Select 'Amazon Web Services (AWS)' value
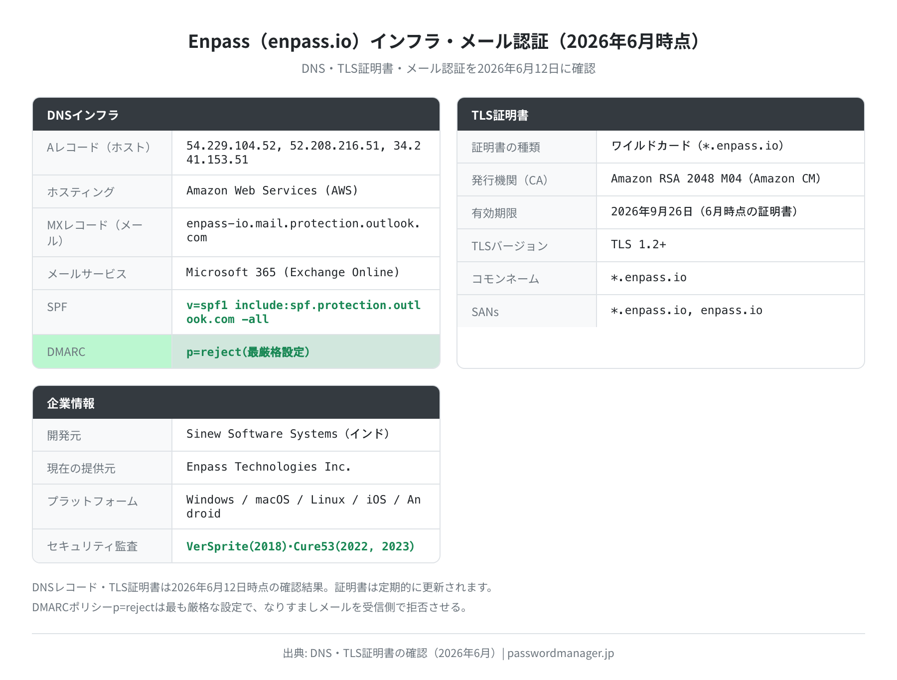897x680 pixels. pos(272,190)
